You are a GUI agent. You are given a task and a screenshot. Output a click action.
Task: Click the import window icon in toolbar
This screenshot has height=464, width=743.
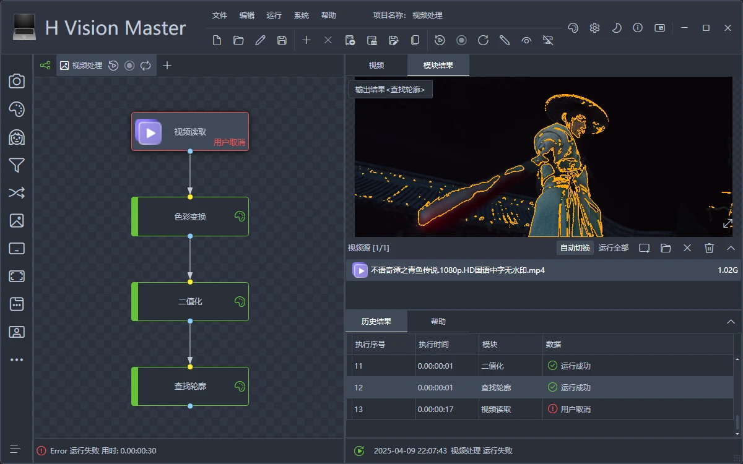[x=371, y=40]
